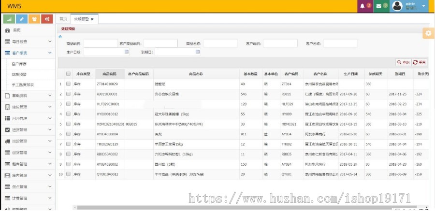Click the 查询 search button

[403, 62]
